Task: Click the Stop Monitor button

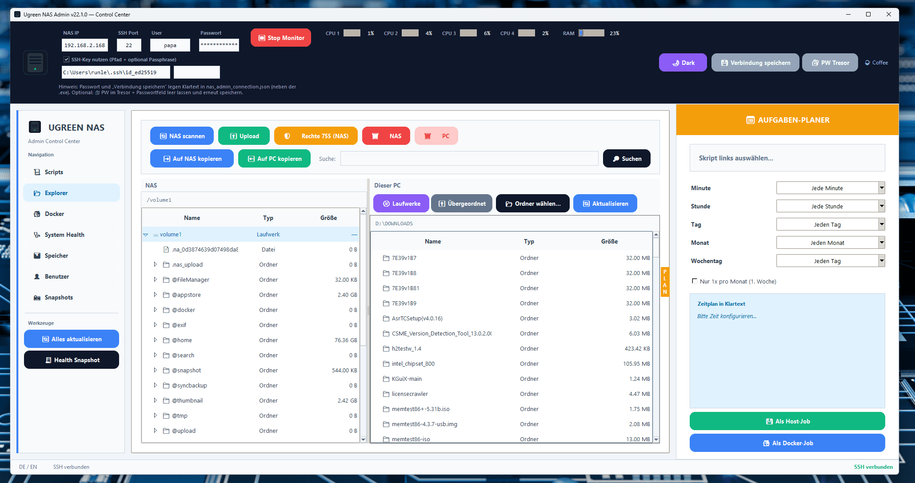Action: (281, 38)
